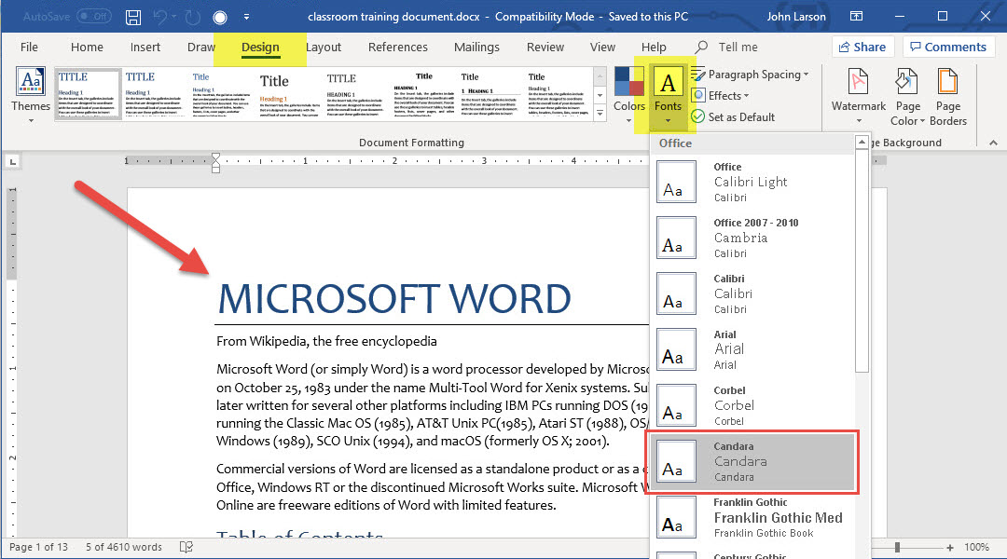Expand the Effects dropdown

[748, 96]
